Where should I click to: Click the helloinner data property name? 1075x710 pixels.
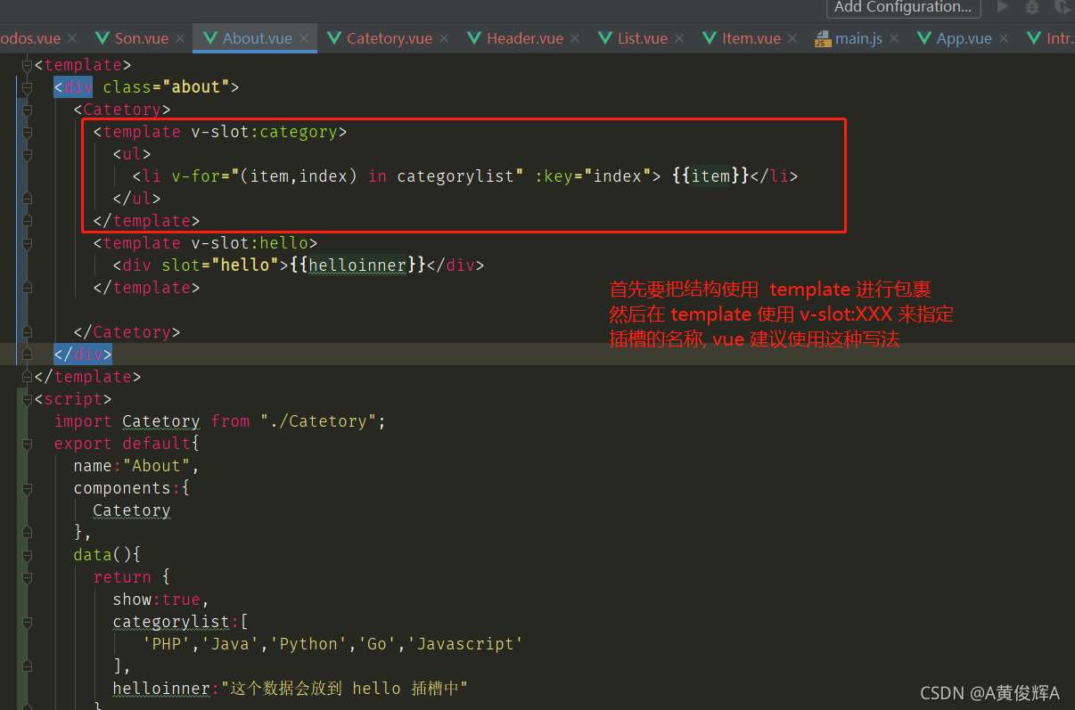[161, 689]
